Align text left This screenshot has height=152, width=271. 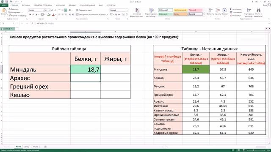pyautogui.click(x=59, y=15)
